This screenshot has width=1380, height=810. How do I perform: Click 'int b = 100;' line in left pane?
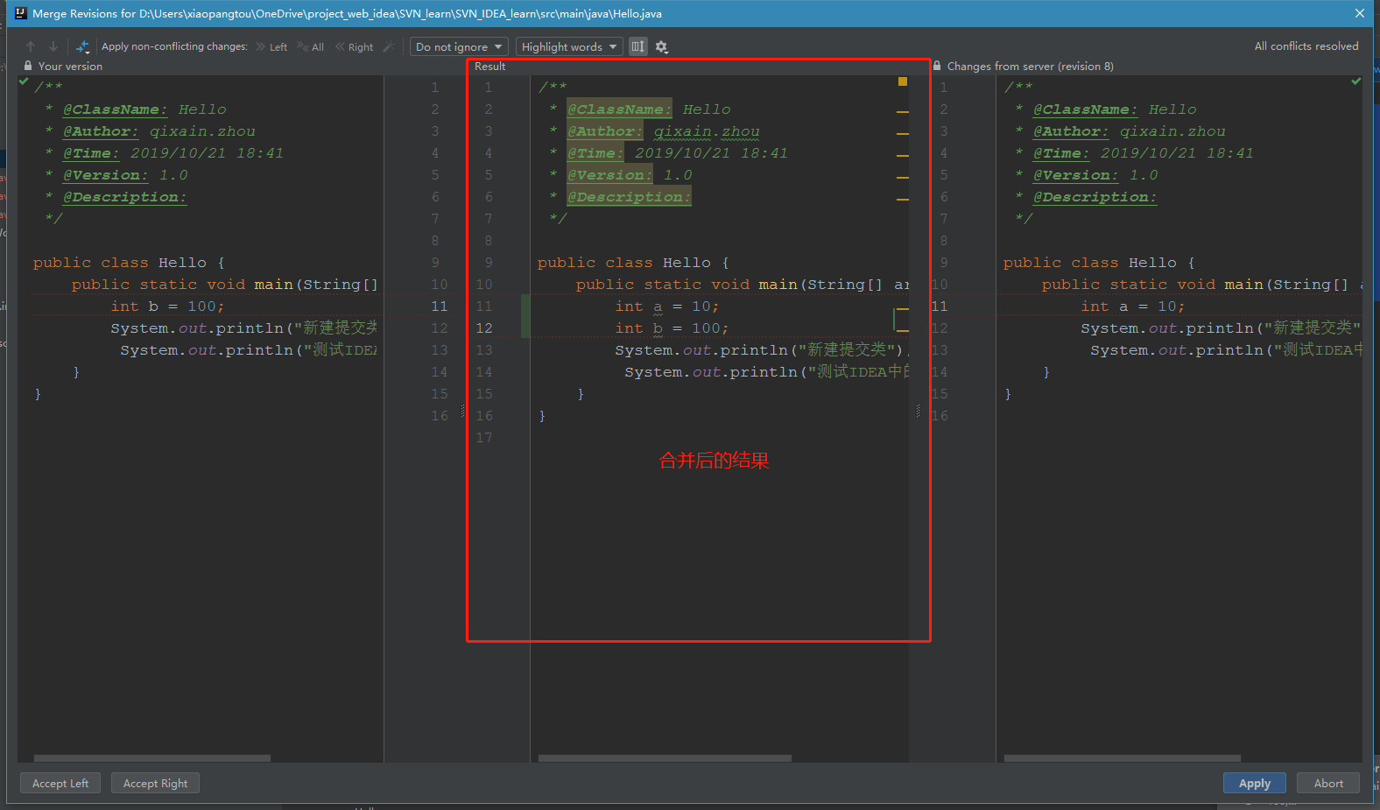point(167,306)
